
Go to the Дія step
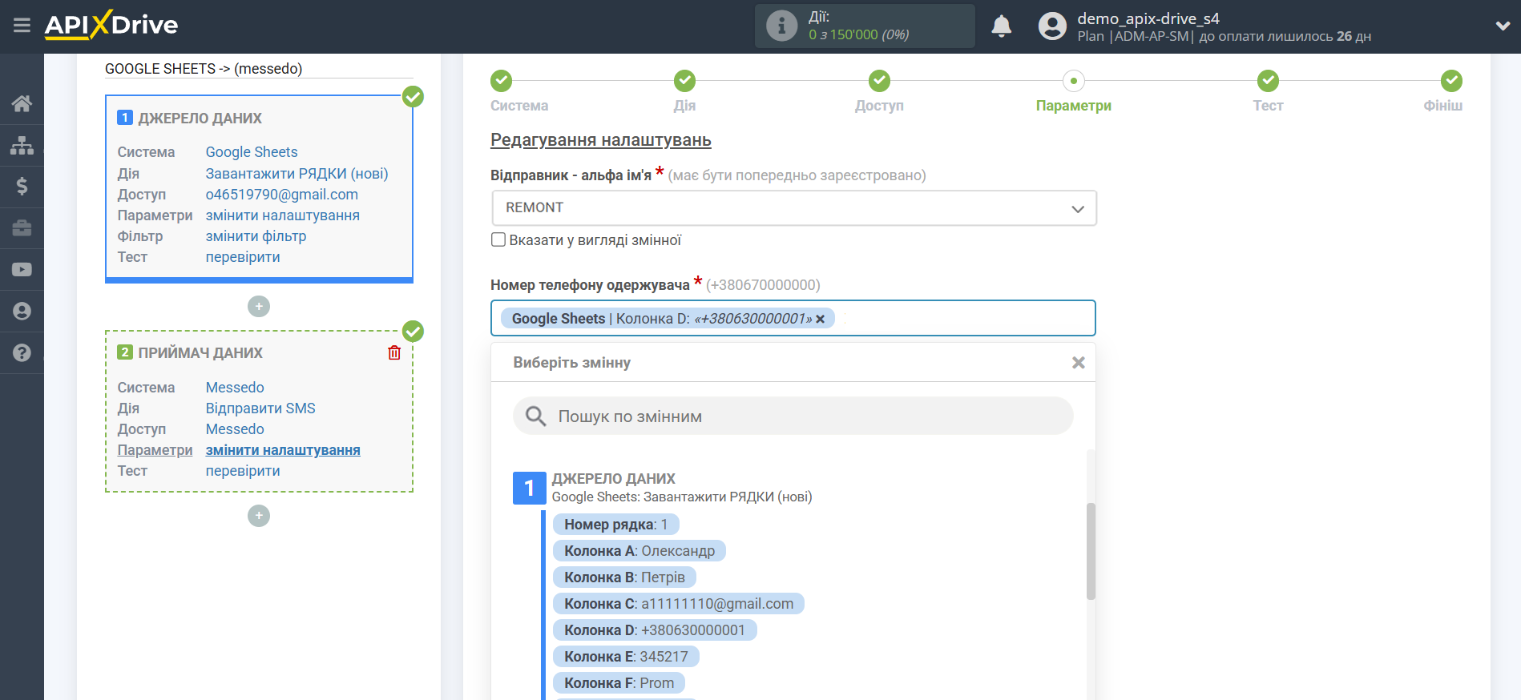tap(684, 92)
